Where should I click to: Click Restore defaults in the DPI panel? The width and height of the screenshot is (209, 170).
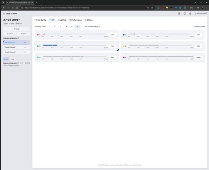[x=199, y=27]
